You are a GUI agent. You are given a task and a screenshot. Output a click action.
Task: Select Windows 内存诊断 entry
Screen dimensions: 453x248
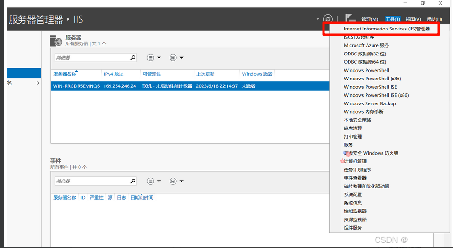(363, 112)
